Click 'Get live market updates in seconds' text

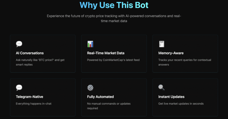click(x=181, y=104)
